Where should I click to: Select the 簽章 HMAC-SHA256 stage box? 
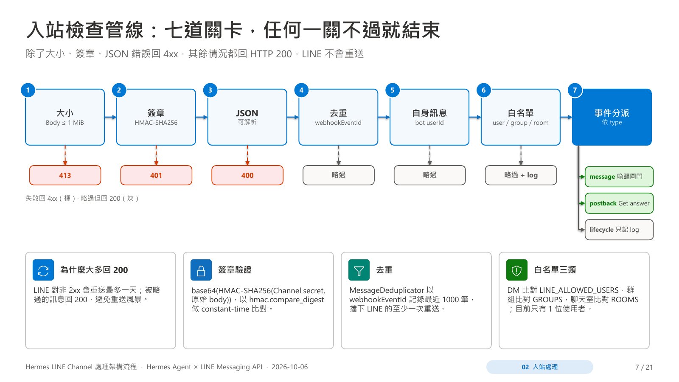tap(156, 117)
